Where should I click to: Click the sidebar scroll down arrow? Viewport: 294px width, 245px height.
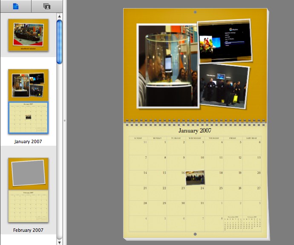coord(59,242)
